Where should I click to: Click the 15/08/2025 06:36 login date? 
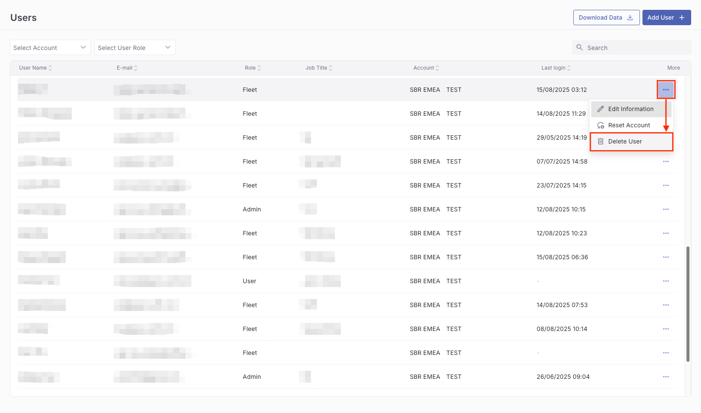pyautogui.click(x=562, y=257)
